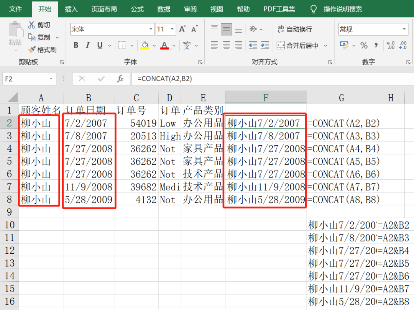Apply red font color A

coord(164,45)
